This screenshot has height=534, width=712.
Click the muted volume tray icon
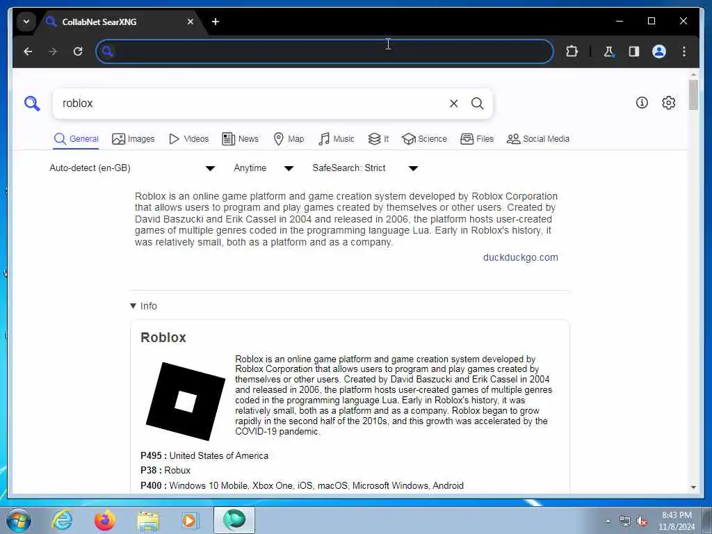click(x=642, y=521)
